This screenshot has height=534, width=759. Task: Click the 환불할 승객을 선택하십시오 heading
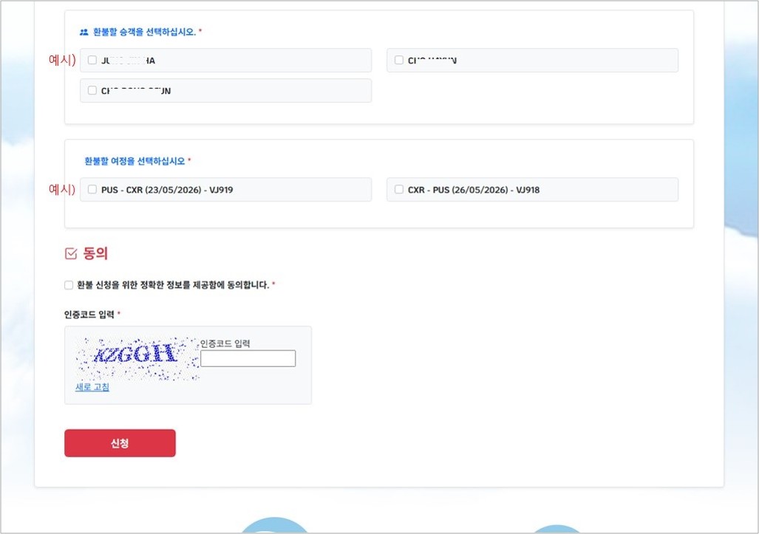click(144, 32)
